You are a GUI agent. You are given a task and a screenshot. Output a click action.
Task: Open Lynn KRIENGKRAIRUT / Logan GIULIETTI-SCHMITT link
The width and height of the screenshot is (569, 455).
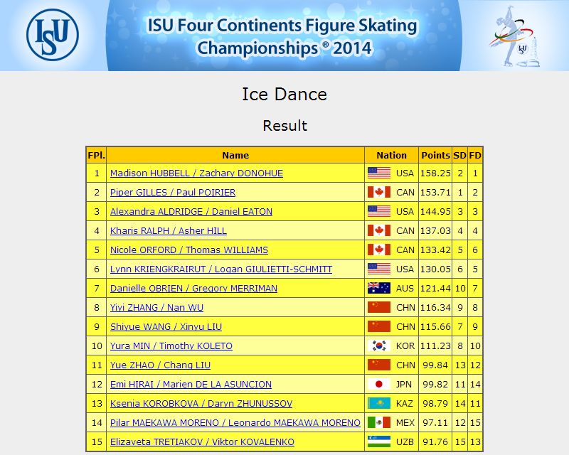(221, 269)
